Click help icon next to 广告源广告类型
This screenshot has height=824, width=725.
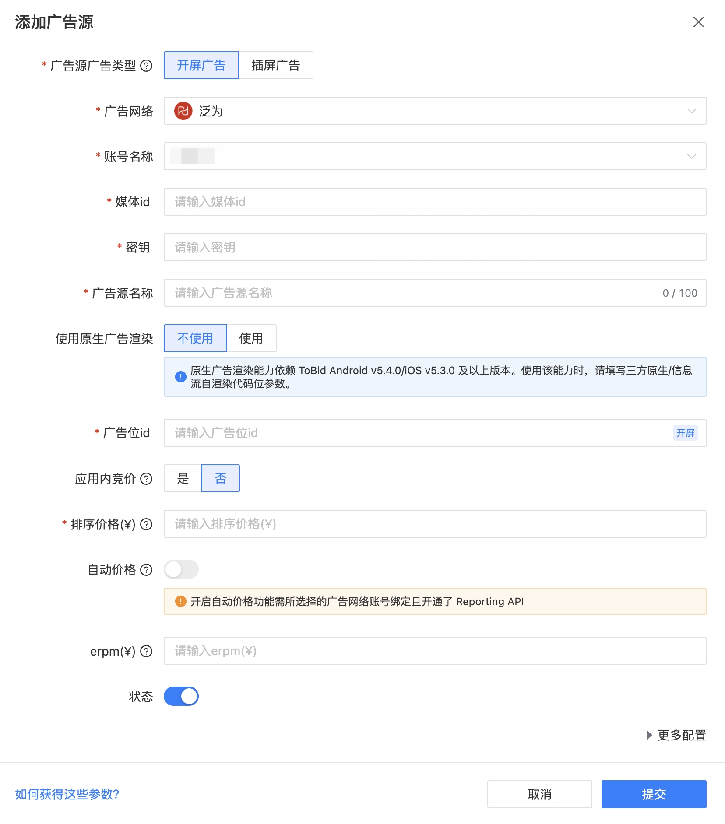coord(146,66)
